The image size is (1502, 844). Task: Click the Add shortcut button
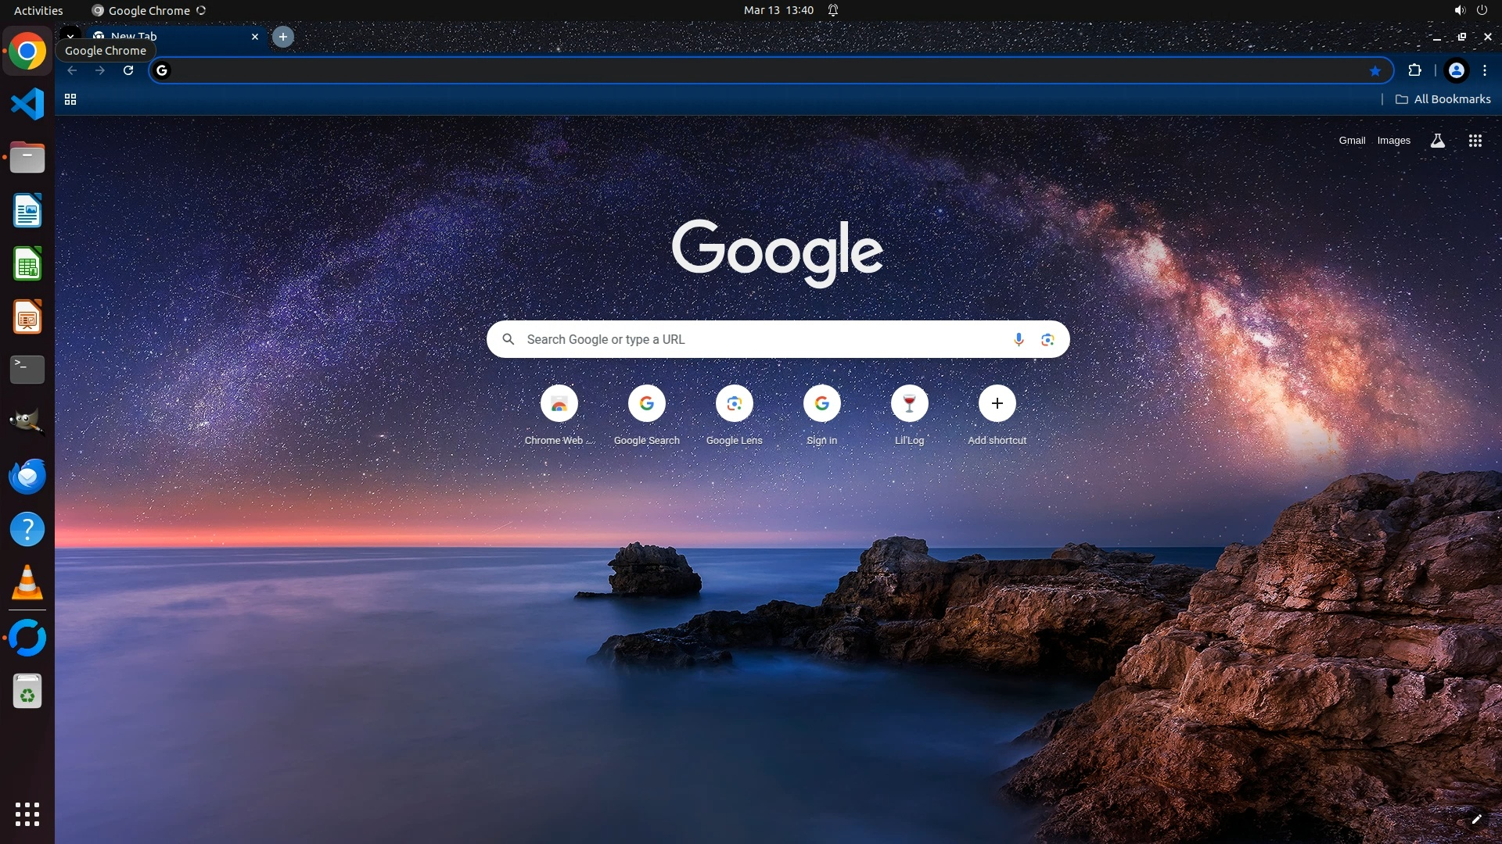(997, 404)
